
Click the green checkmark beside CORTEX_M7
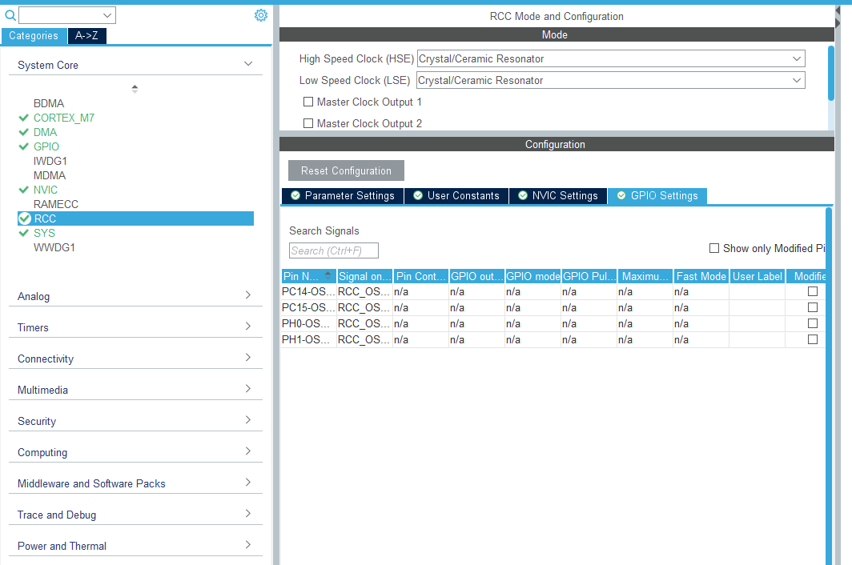coord(23,118)
